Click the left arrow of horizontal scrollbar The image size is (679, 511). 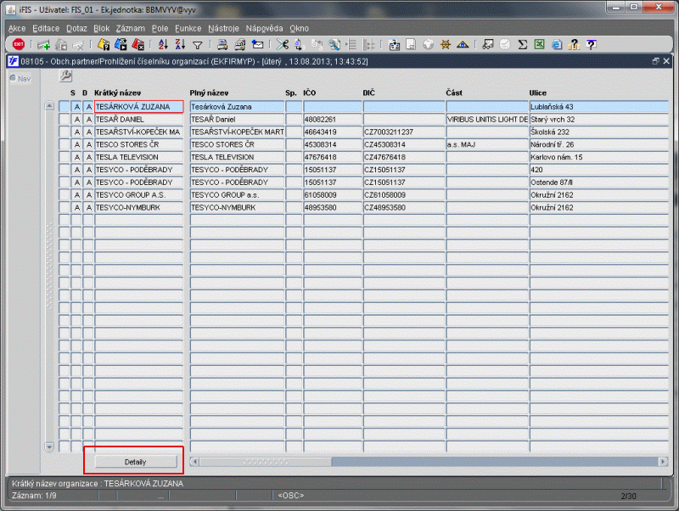(194, 462)
